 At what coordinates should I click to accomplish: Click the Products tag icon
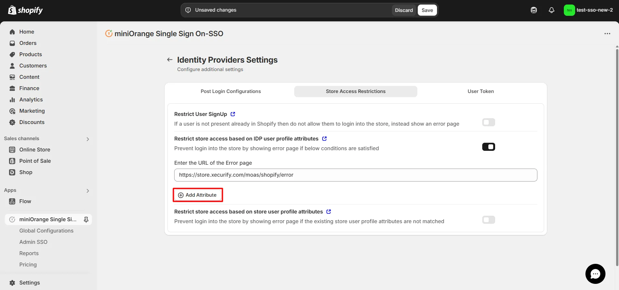[12, 55]
